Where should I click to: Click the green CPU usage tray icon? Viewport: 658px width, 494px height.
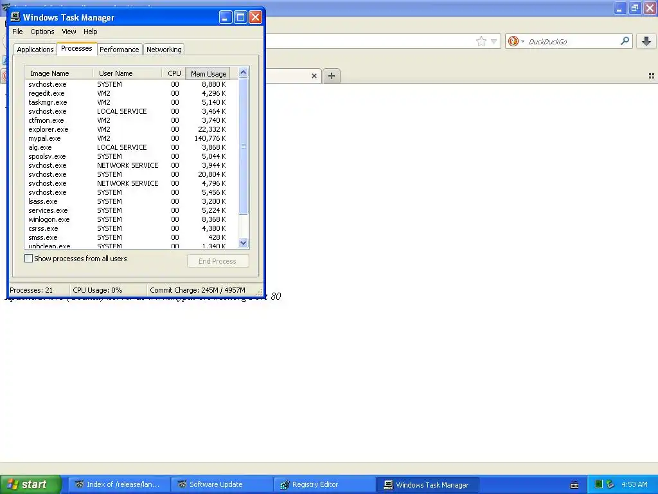[599, 484]
